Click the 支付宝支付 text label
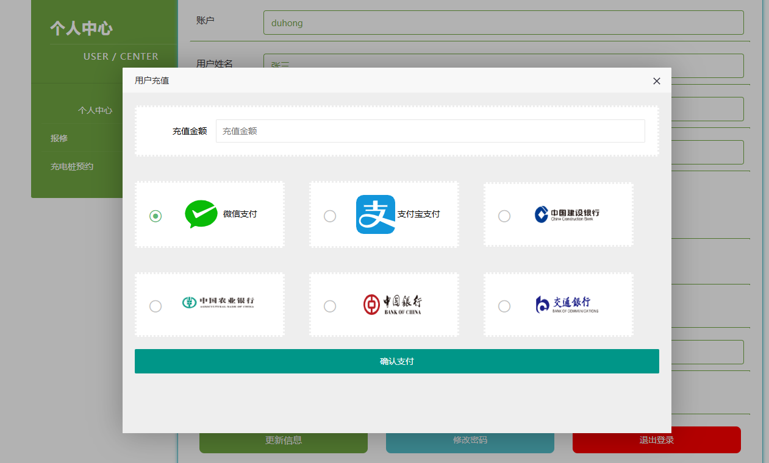 [x=419, y=214]
